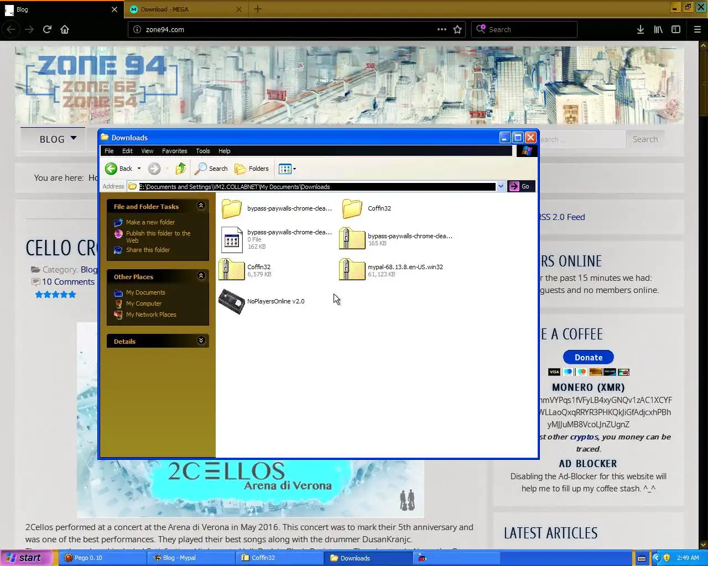Open My Documents from Other Places
This screenshot has height=566, width=708.
click(x=145, y=292)
